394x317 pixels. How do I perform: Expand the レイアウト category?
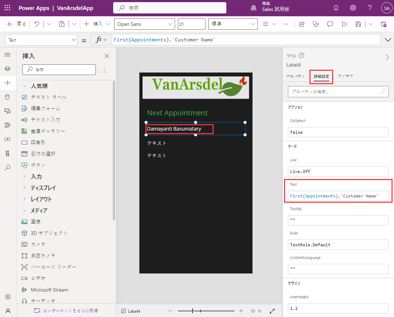tap(25, 199)
